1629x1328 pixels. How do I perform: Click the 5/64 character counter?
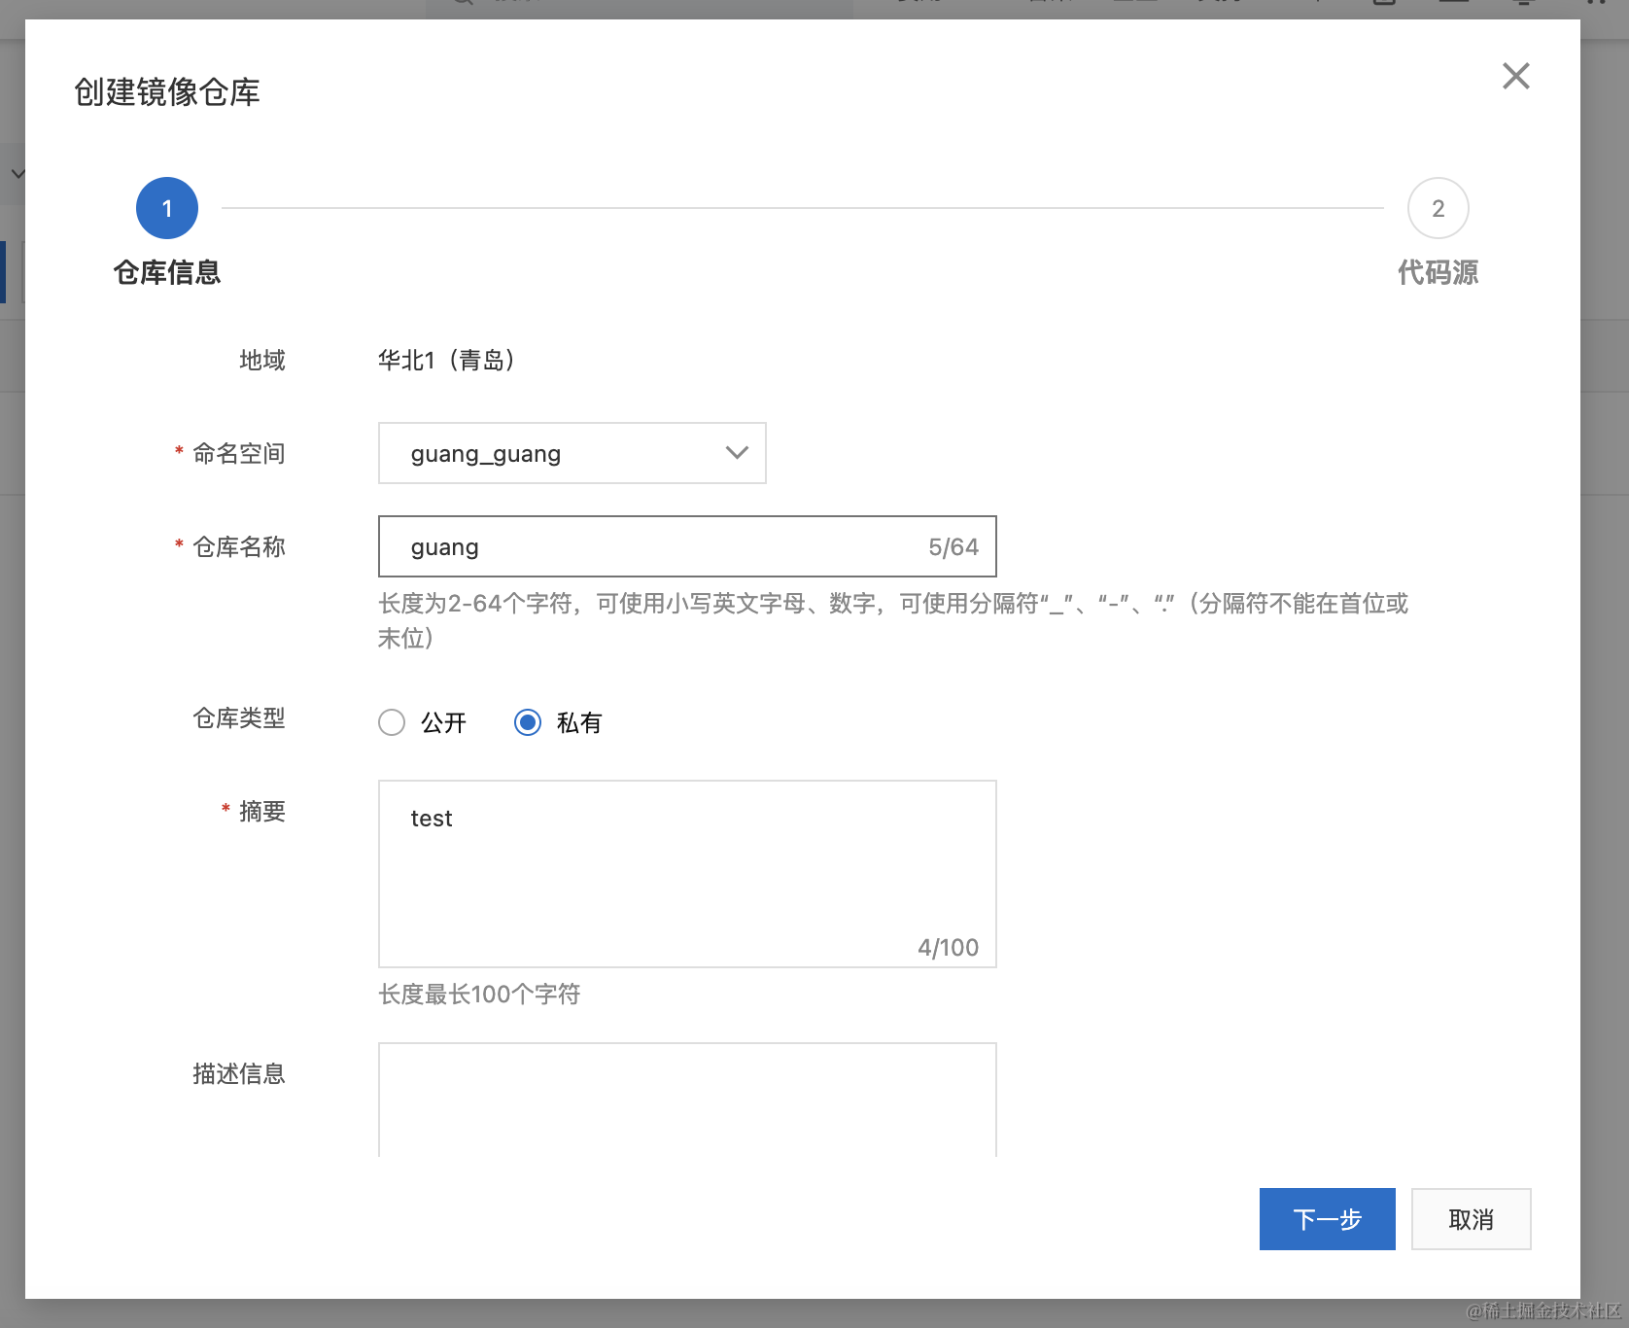953,547
